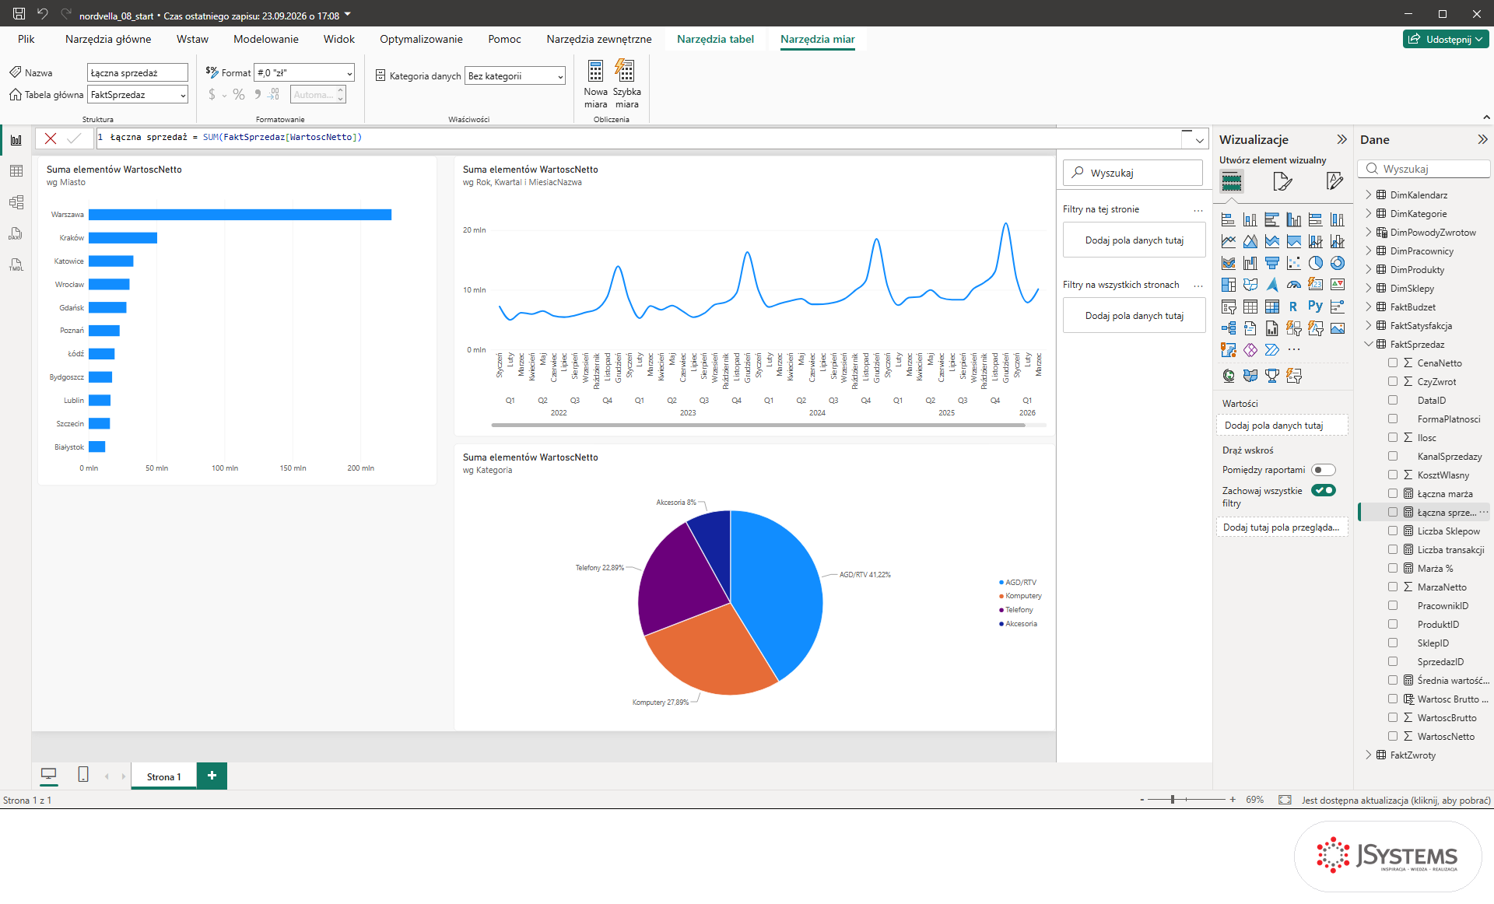
Task: Select the line chart visual
Action: [1228, 241]
